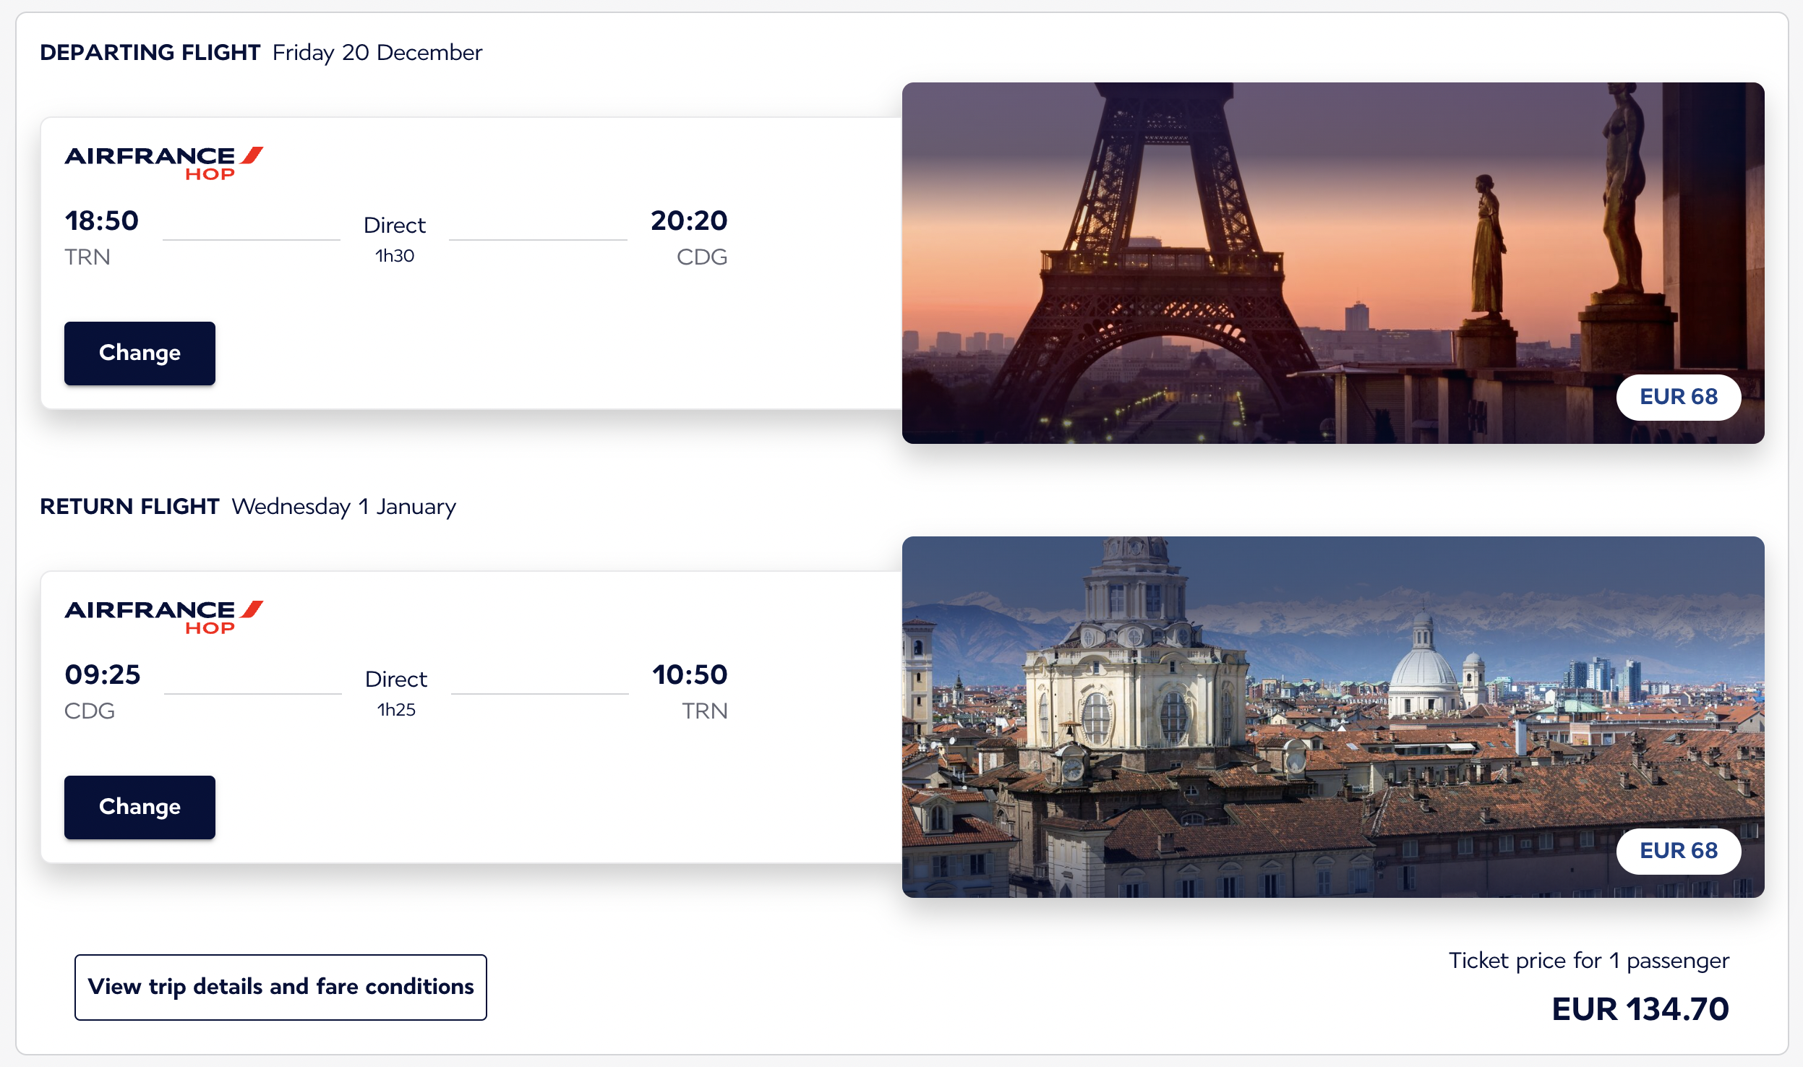Click the 09:25 departure time from CDG
Screen dimensions: 1803x1067
(103, 675)
